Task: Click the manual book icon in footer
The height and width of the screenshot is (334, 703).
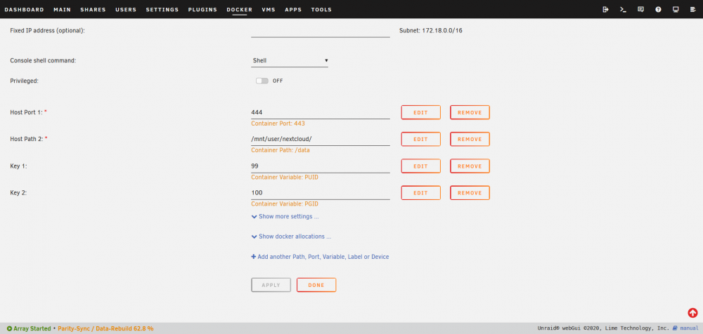Action: 675,328
